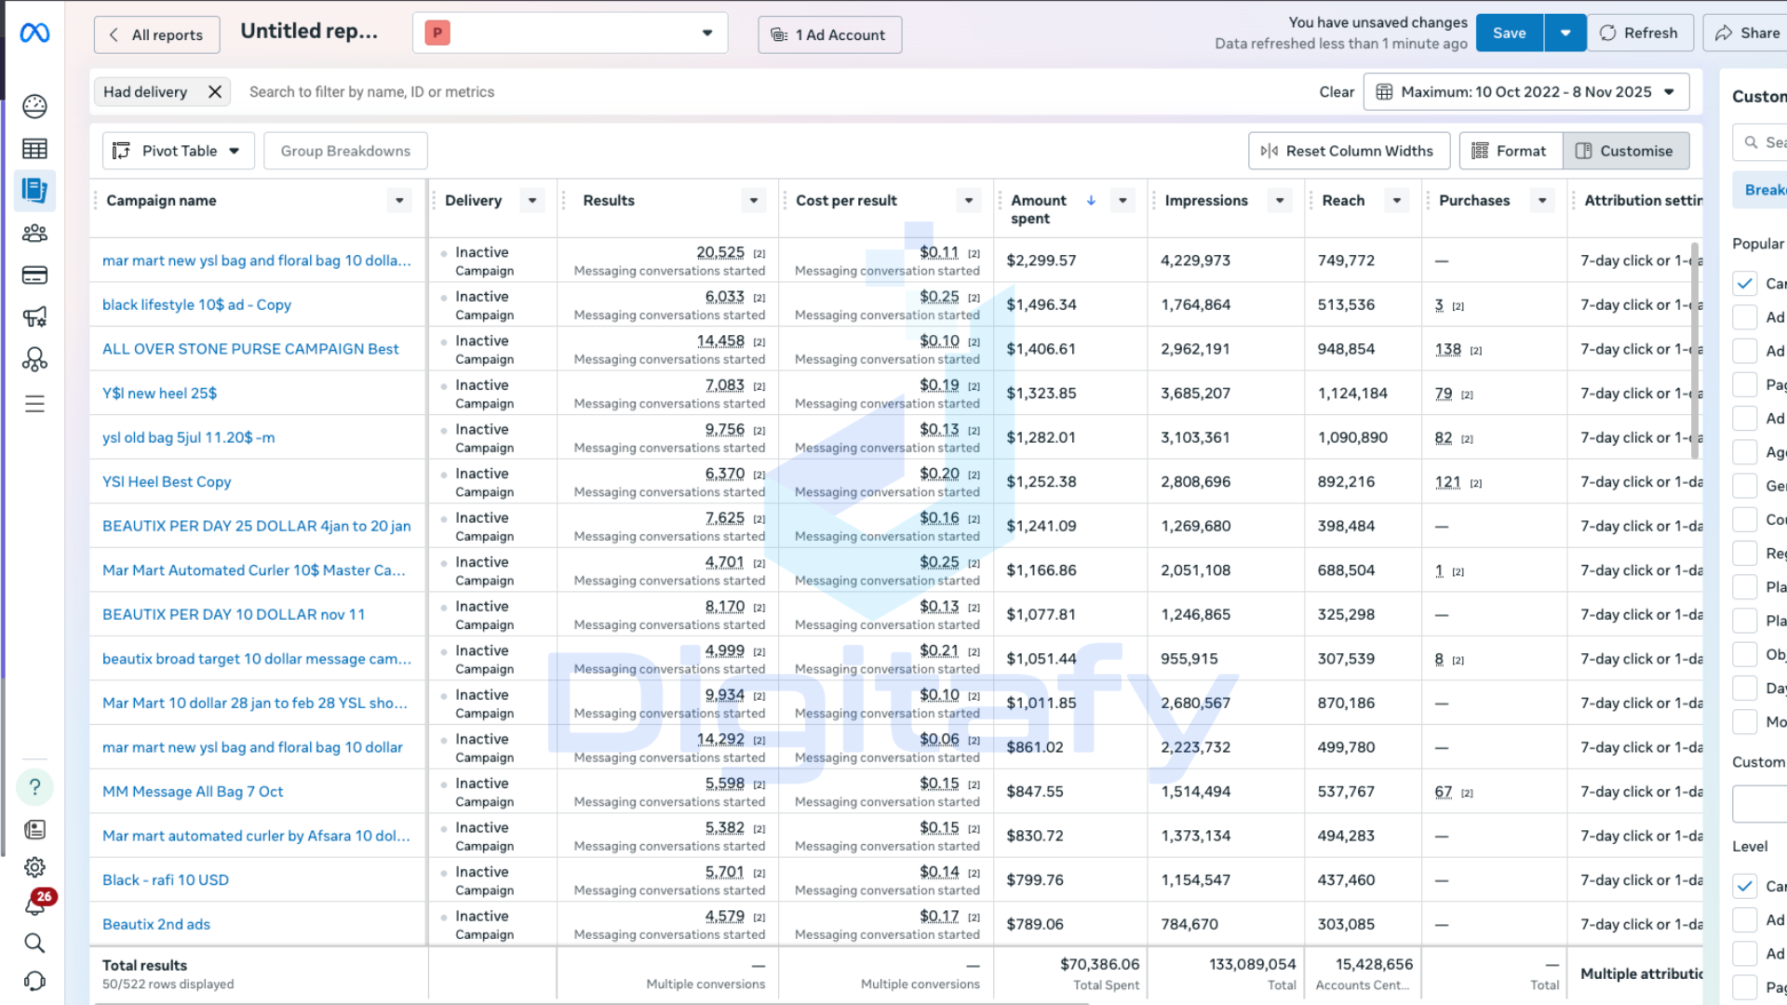Open support headset icon
The width and height of the screenshot is (1787, 1005).
coord(34,982)
